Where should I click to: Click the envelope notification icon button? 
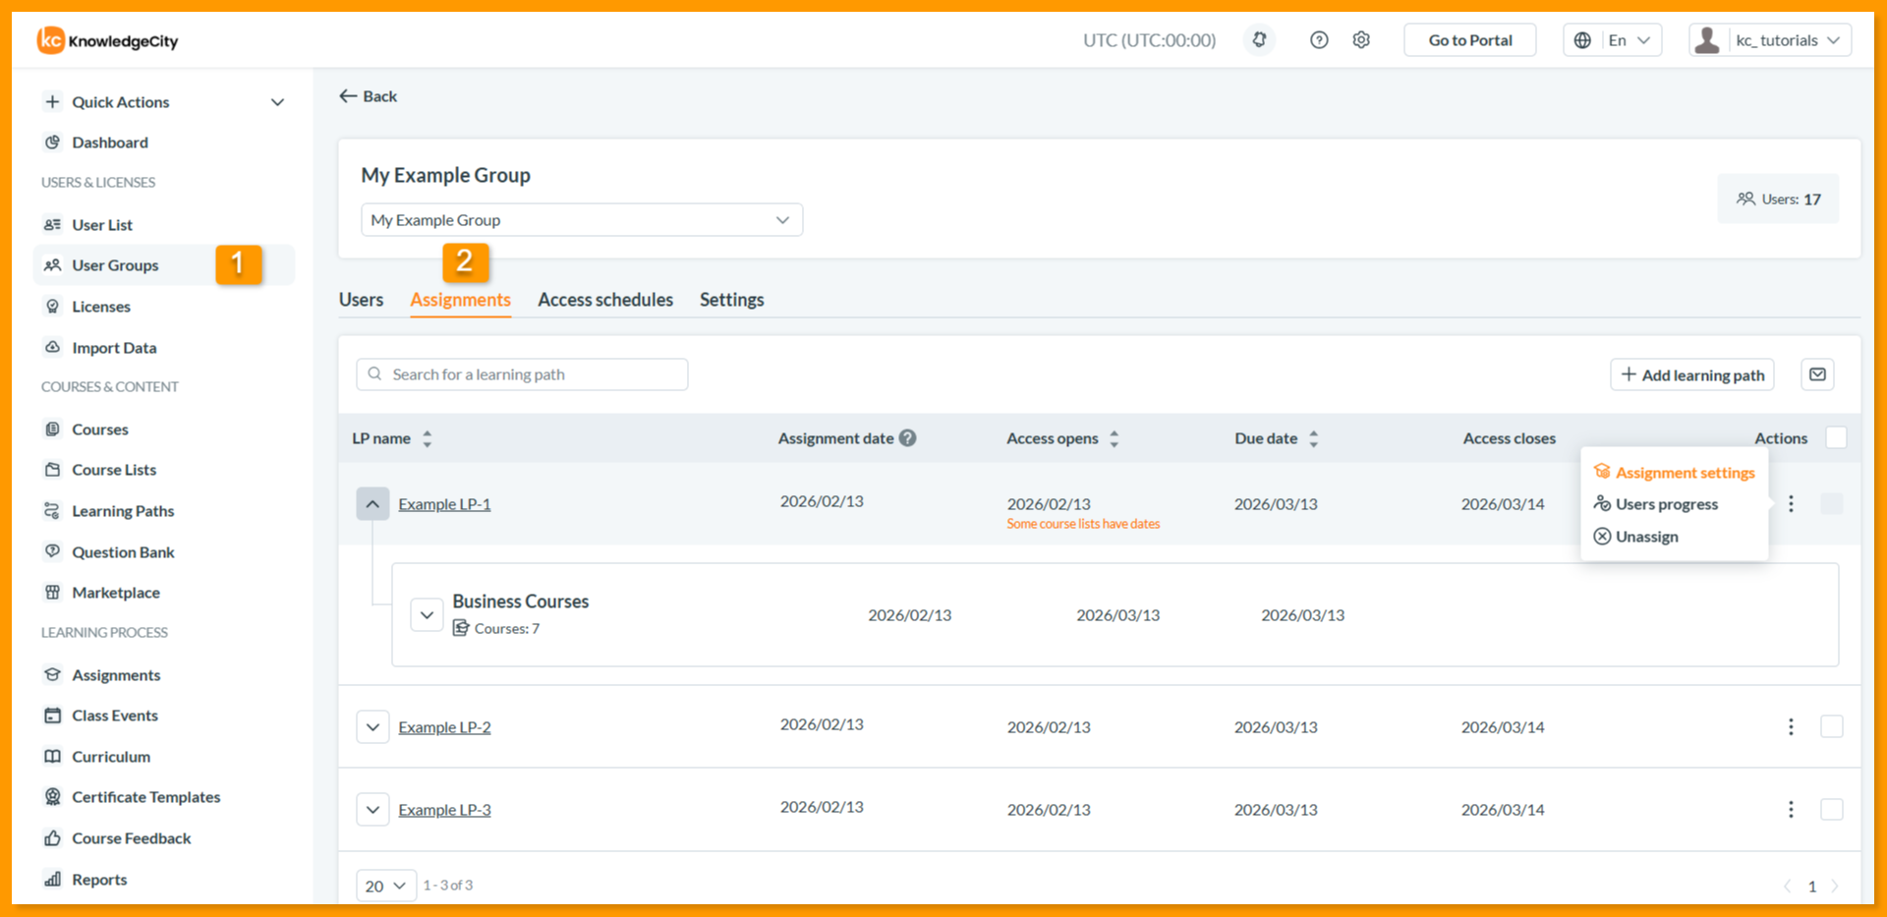[x=1817, y=374]
